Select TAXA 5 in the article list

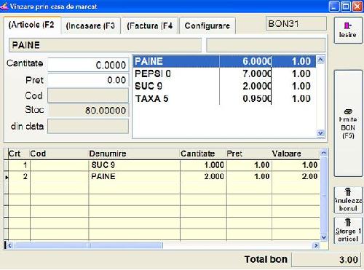click(x=224, y=99)
